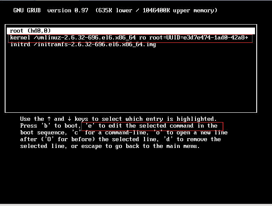Click the down arrow symbol in instructions
This screenshot has height=206, width=272.
[69, 119]
